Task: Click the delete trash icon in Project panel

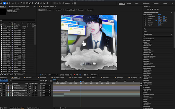Action: 15,75
